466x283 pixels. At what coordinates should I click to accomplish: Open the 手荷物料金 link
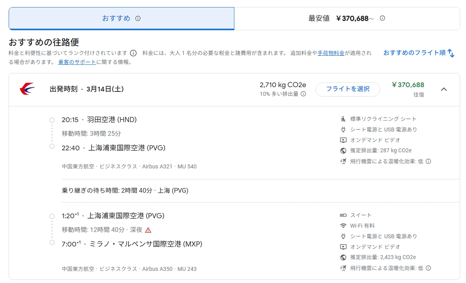[331, 53]
